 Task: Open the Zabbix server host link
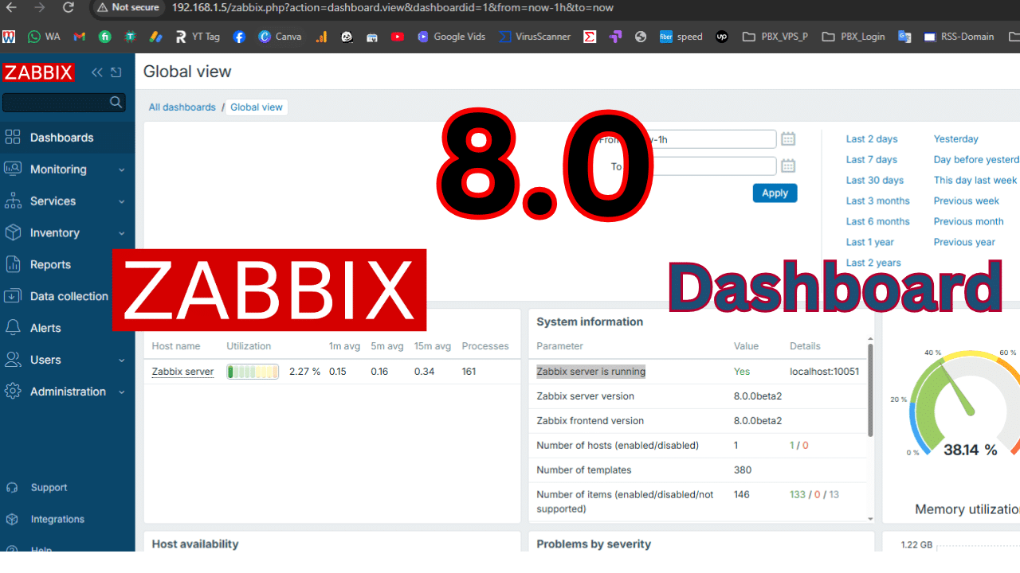tap(182, 372)
